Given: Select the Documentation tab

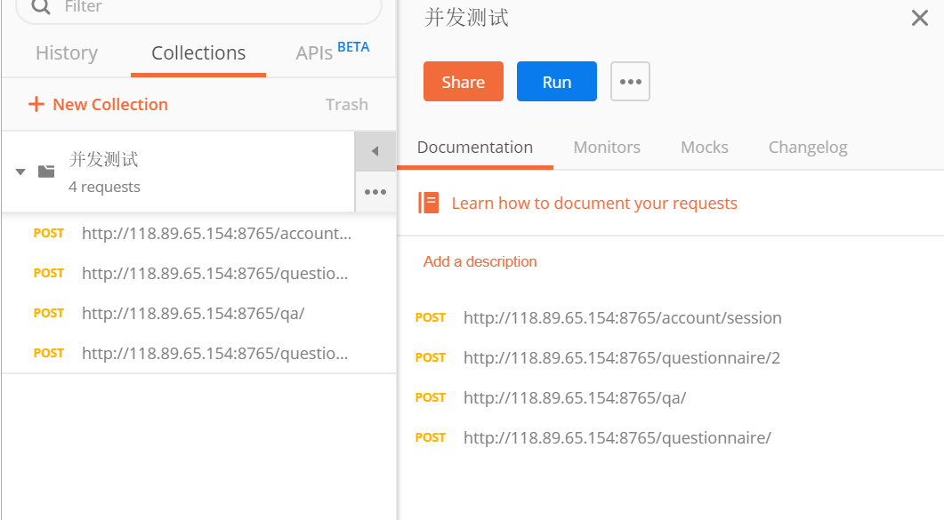Looking at the screenshot, I should (475, 148).
